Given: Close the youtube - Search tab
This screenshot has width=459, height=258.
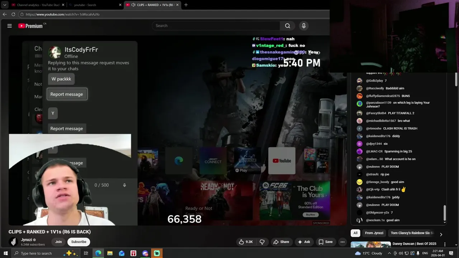Looking at the screenshot, I should point(120,5).
